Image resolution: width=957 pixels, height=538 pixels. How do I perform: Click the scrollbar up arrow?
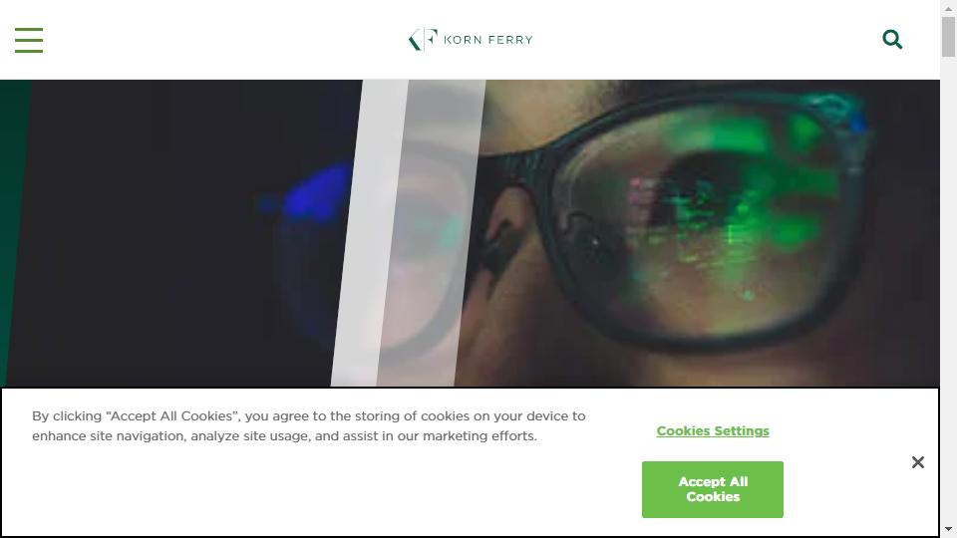point(948,8)
